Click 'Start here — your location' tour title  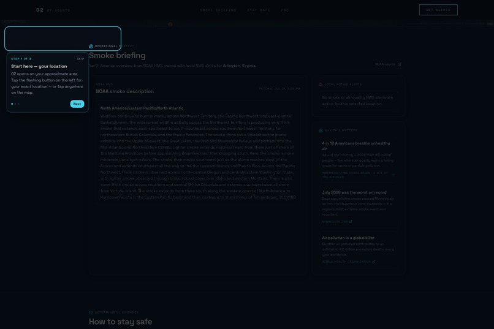39,66
